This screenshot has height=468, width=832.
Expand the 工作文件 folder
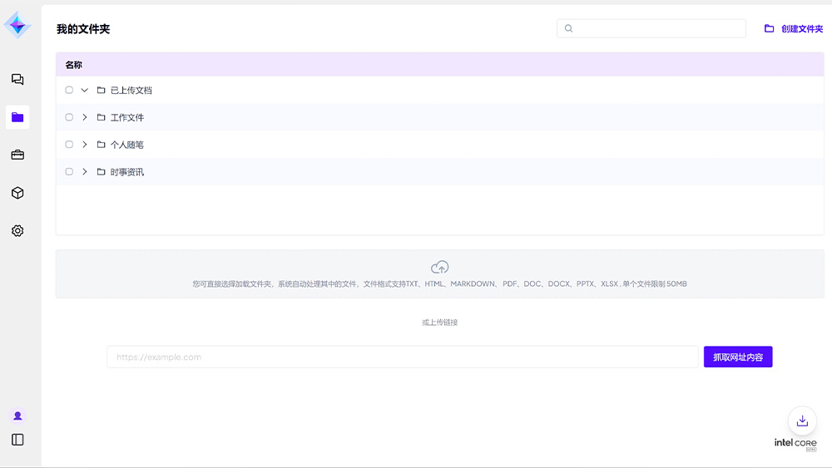pyautogui.click(x=85, y=117)
